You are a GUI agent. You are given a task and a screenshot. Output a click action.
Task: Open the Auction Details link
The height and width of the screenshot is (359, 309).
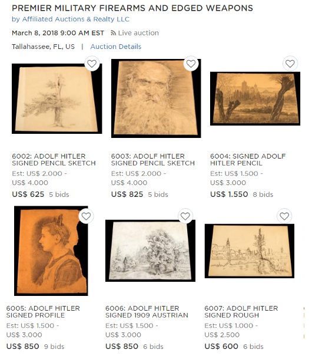tap(116, 47)
